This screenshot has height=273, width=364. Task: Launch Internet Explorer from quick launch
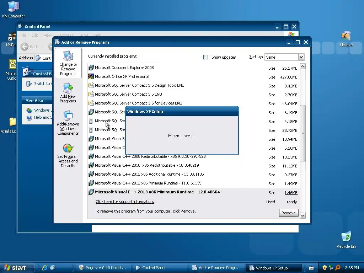tap(45, 268)
